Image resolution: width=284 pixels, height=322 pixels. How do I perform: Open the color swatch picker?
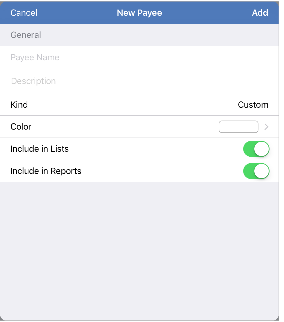coord(238,127)
